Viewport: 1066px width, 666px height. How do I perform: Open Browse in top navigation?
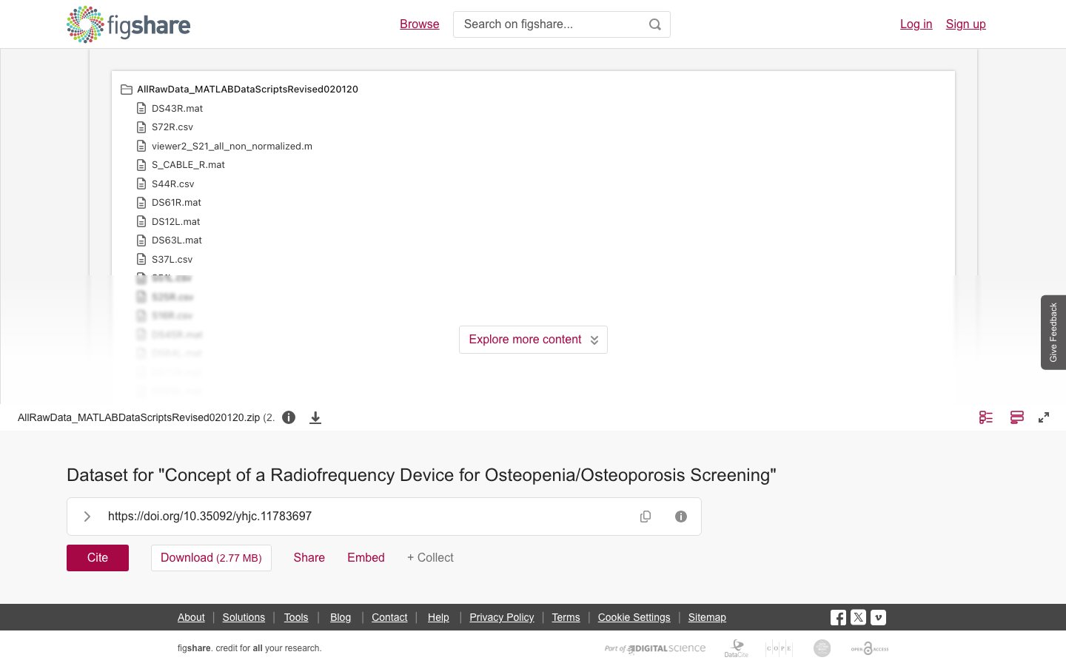tap(420, 24)
